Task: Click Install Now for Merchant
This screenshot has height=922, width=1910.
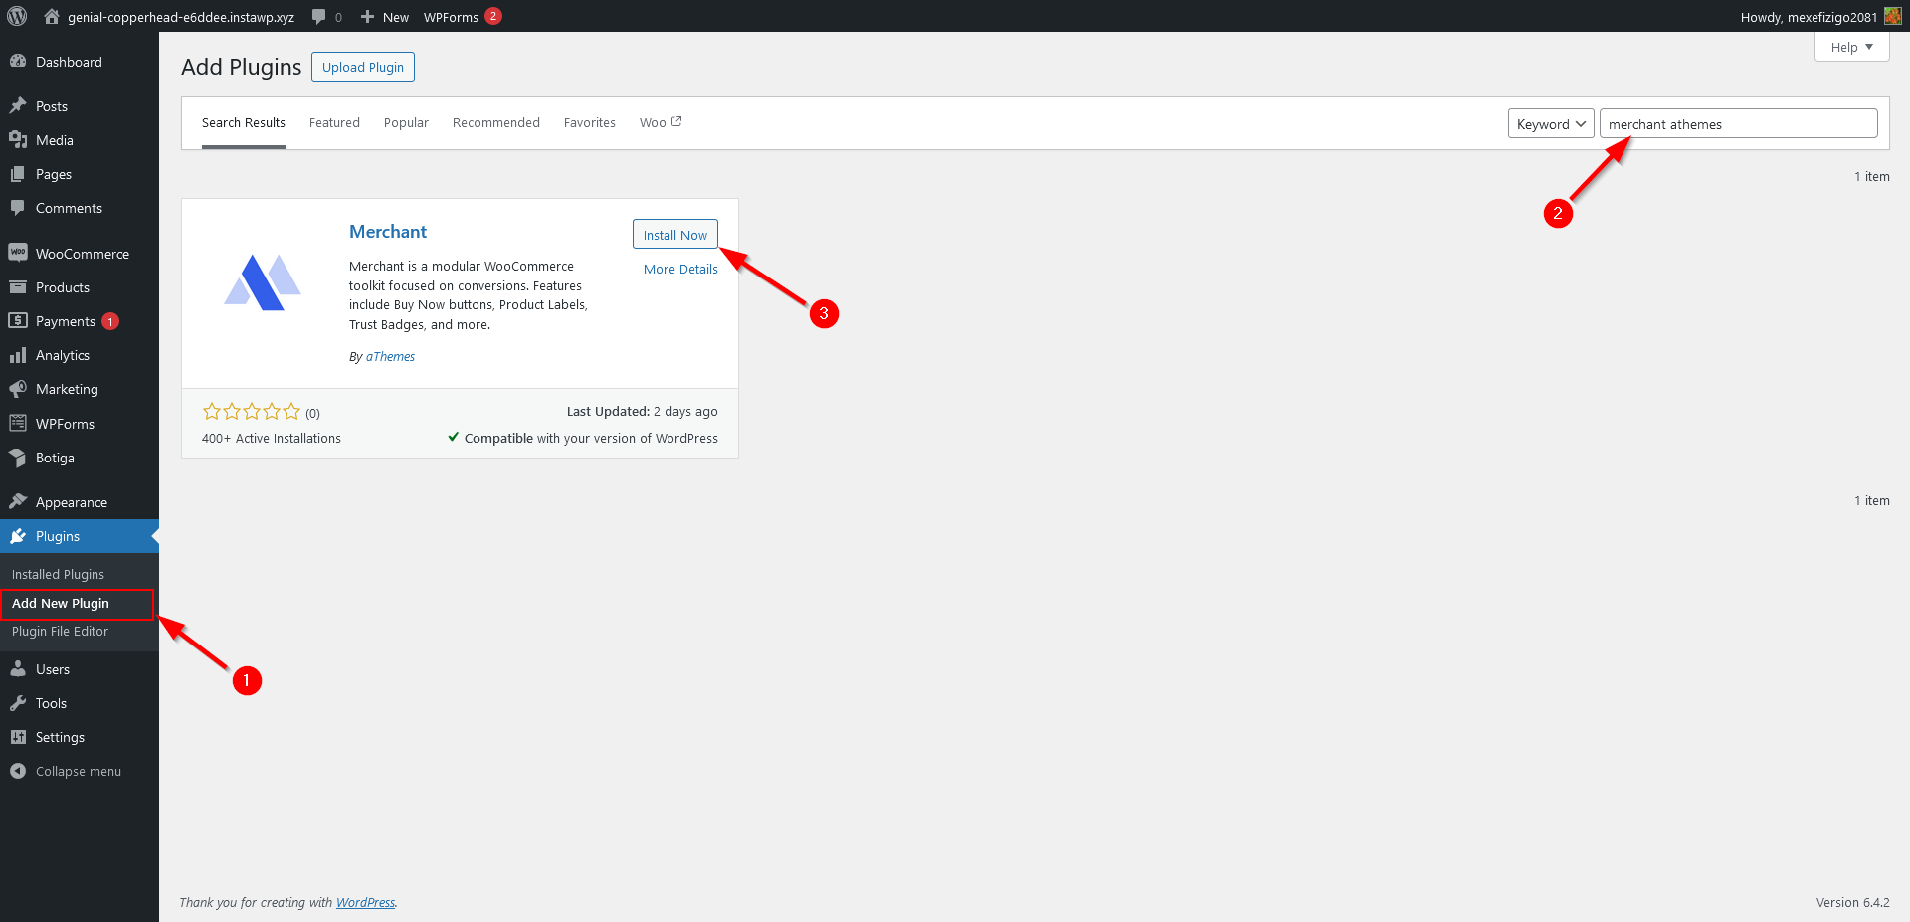Action: coord(674,234)
